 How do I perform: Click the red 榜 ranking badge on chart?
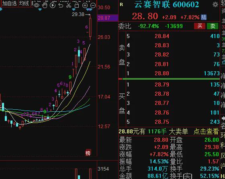coord(88,153)
